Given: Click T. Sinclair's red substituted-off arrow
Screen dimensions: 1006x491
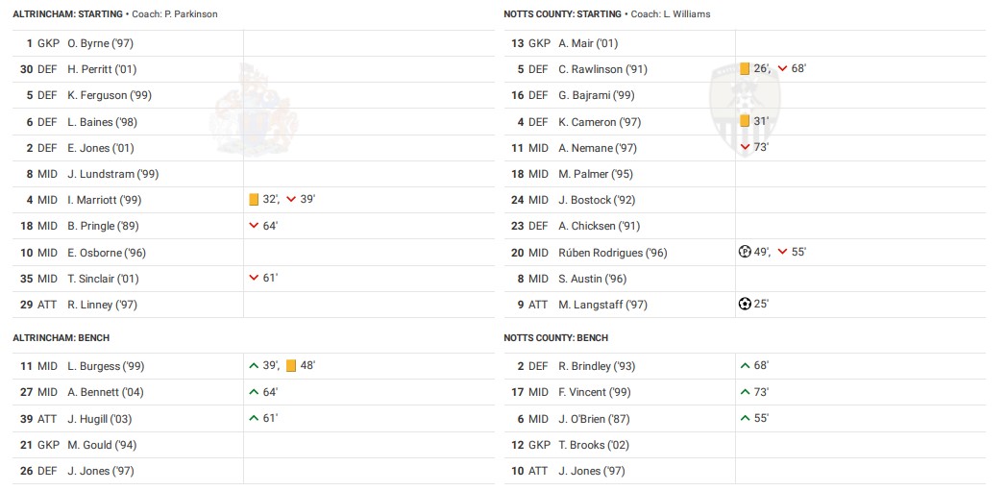Looking at the screenshot, I should point(254,279).
